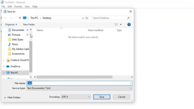Click the Creative Cloud folder icon
Viewport: 194px width, 109px height.
(x=8, y=60)
